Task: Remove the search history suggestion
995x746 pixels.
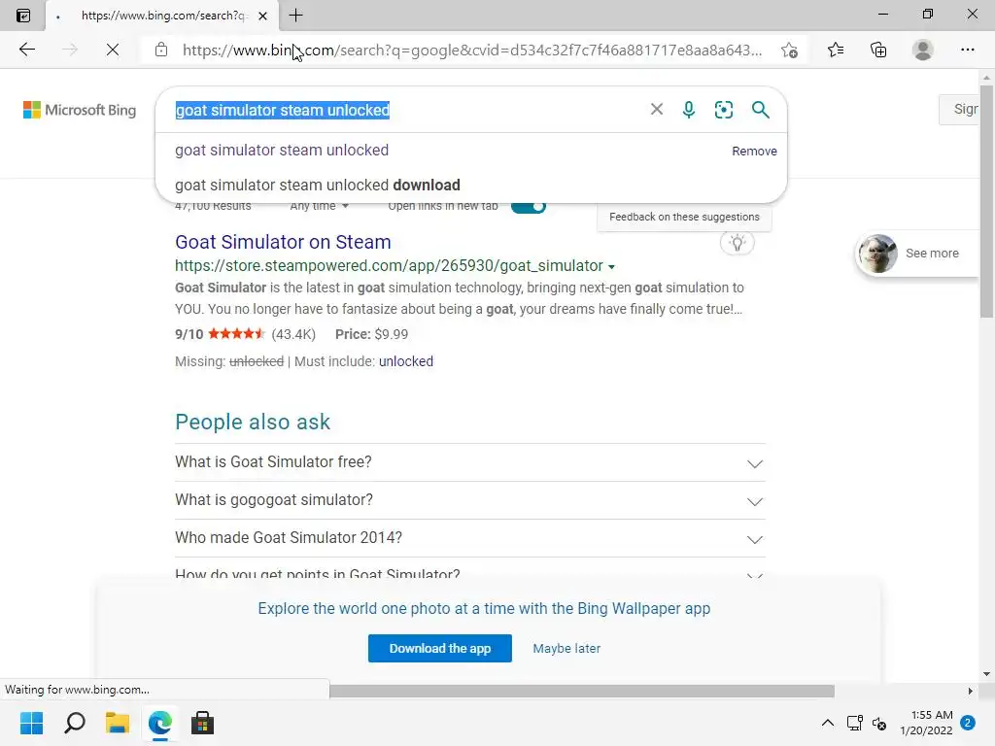Action: point(754,151)
